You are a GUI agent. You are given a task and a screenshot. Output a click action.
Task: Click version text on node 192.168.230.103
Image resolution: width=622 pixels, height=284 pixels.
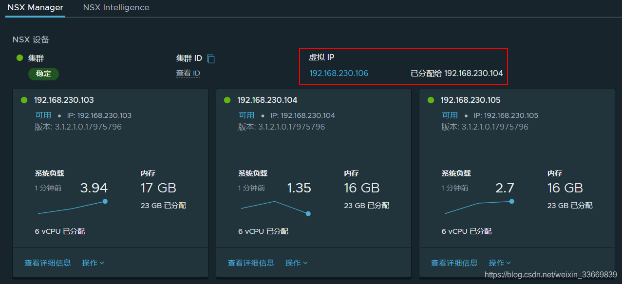tap(78, 127)
